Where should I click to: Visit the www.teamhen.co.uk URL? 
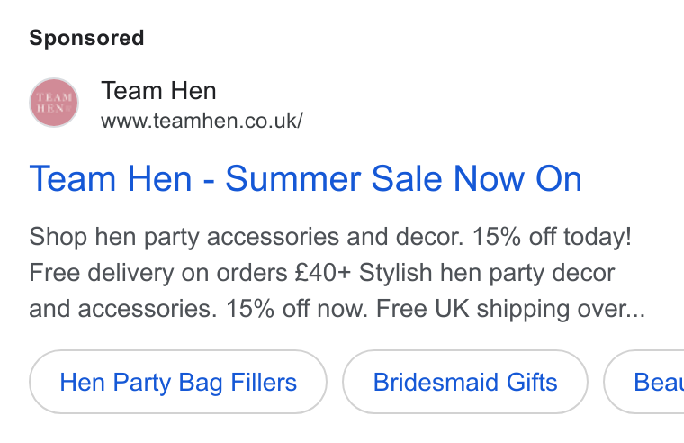(202, 121)
